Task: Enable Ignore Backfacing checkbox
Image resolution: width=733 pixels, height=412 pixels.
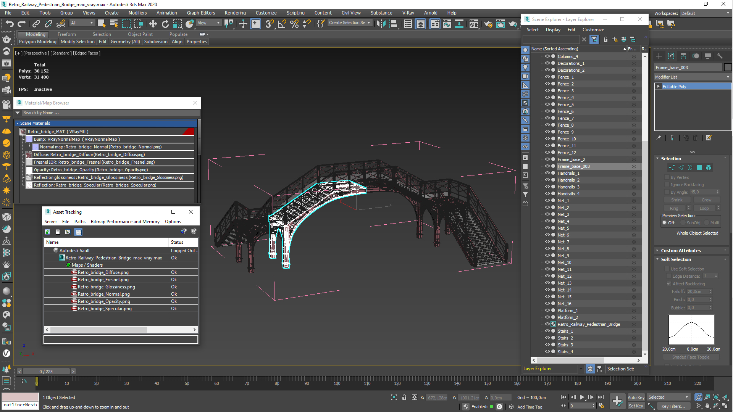Action: [x=667, y=185]
